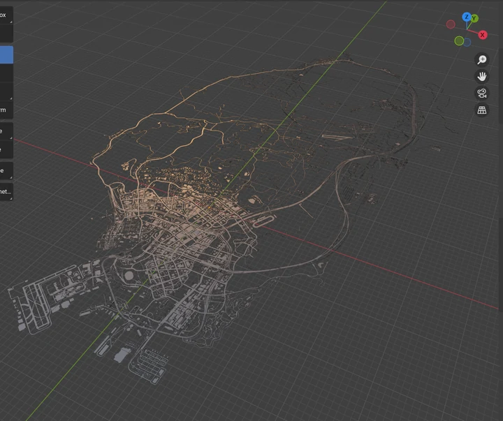Click the blue Z axis gizmo handle
The image size is (503, 421).
467,17
